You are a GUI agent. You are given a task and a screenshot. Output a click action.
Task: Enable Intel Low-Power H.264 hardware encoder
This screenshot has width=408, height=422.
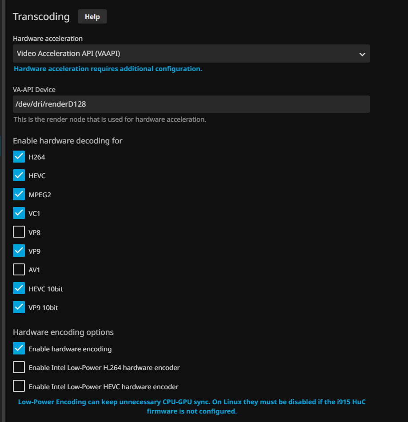(x=19, y=367)
